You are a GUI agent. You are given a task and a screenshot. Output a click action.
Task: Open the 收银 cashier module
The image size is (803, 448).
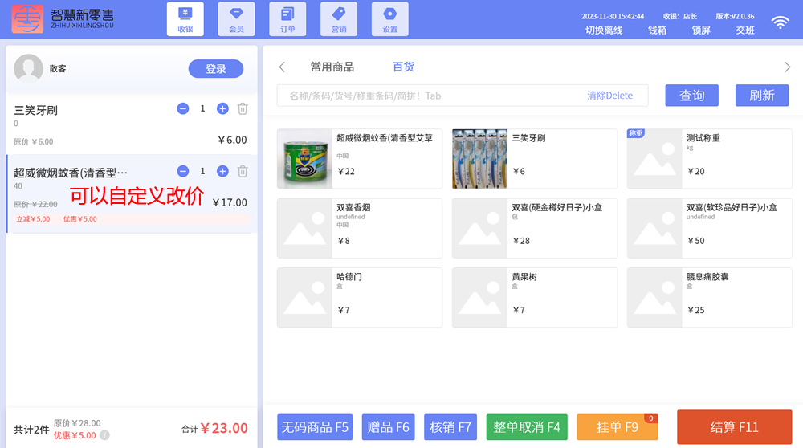[x=185, y=19]
